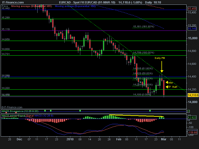Click the red -158.66 MACD value tag
This screenshot has width=199, height=149.
coord(193,132)
